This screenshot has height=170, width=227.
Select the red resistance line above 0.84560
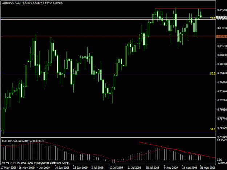click(185, 8)
